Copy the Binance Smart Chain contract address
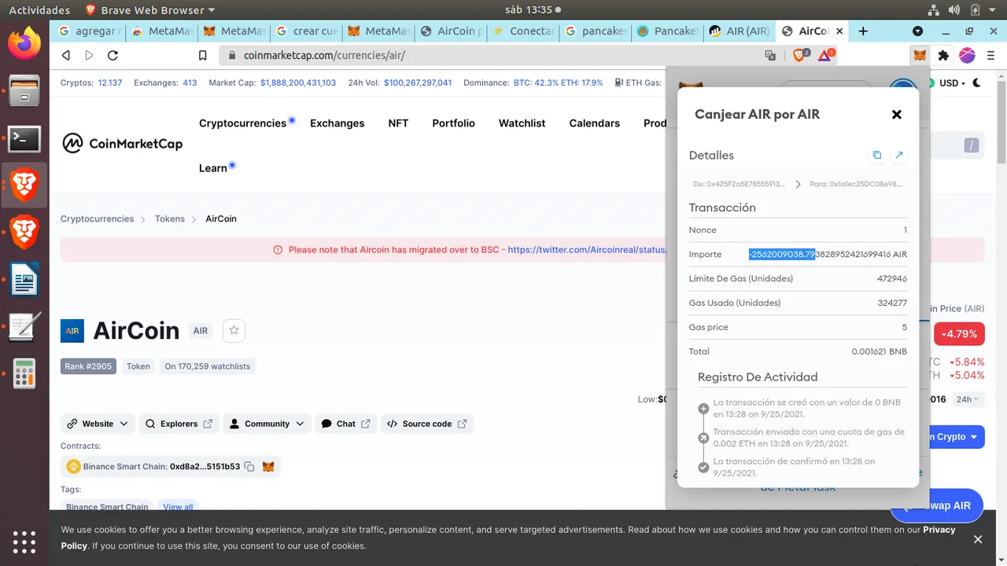 [x=249, y=466]
